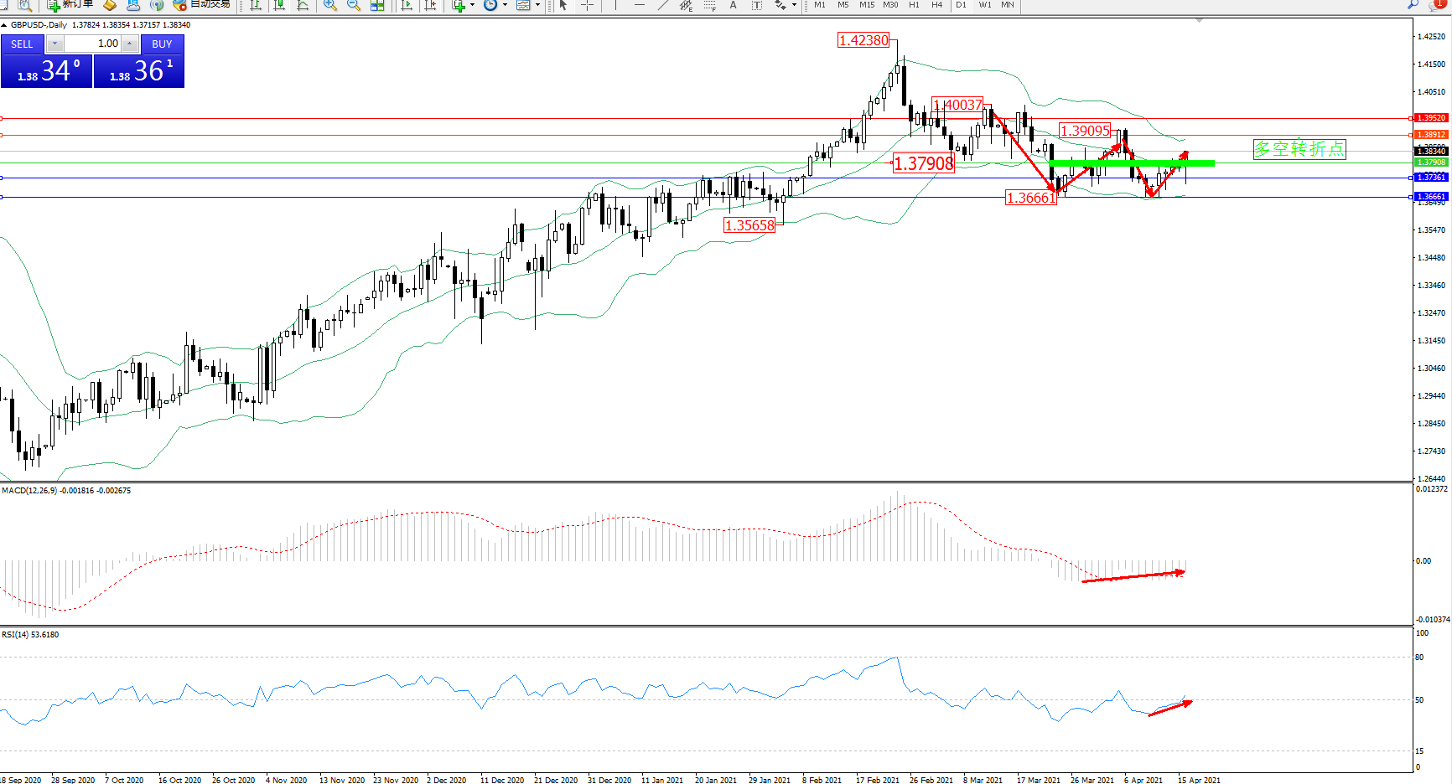Open the periods clock dropdown
The height and width of the screenshot is (784, 1452).
[x=505, y=5]
